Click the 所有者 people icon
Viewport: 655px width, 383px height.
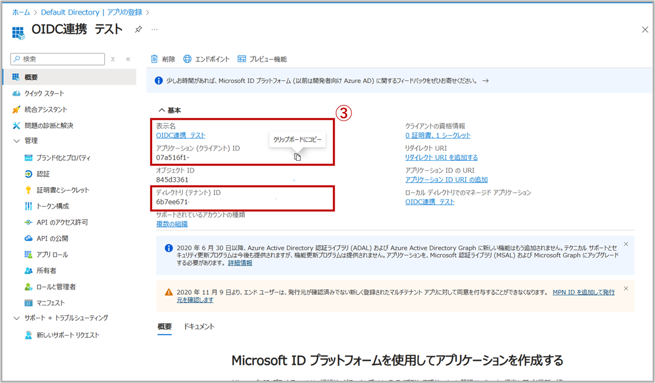coord(28,271)
